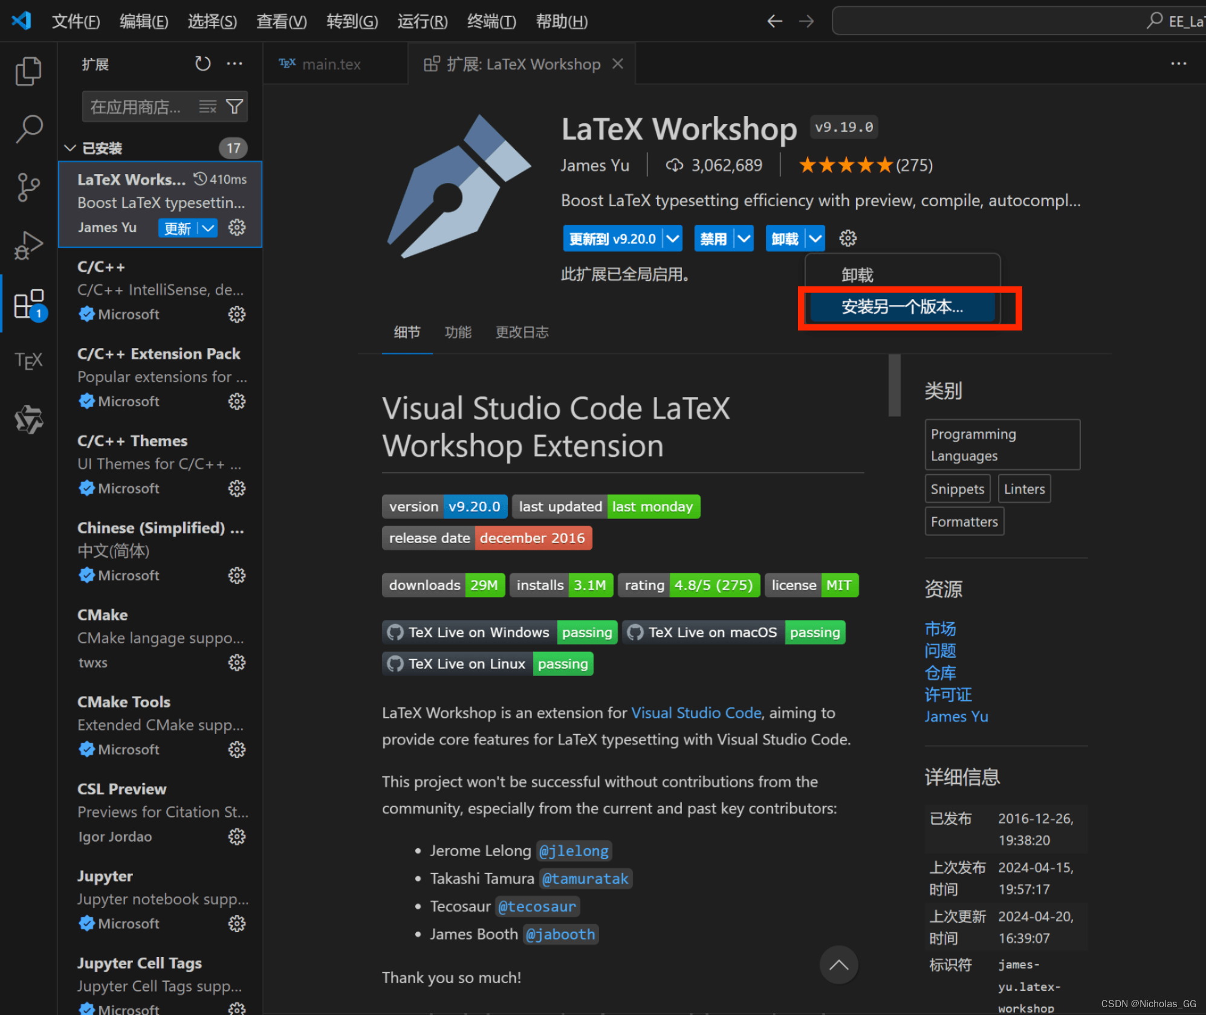1206x1015 pixels.
Task: Click the settings gear next to the uninstall button
Action: tap(848, 238)
